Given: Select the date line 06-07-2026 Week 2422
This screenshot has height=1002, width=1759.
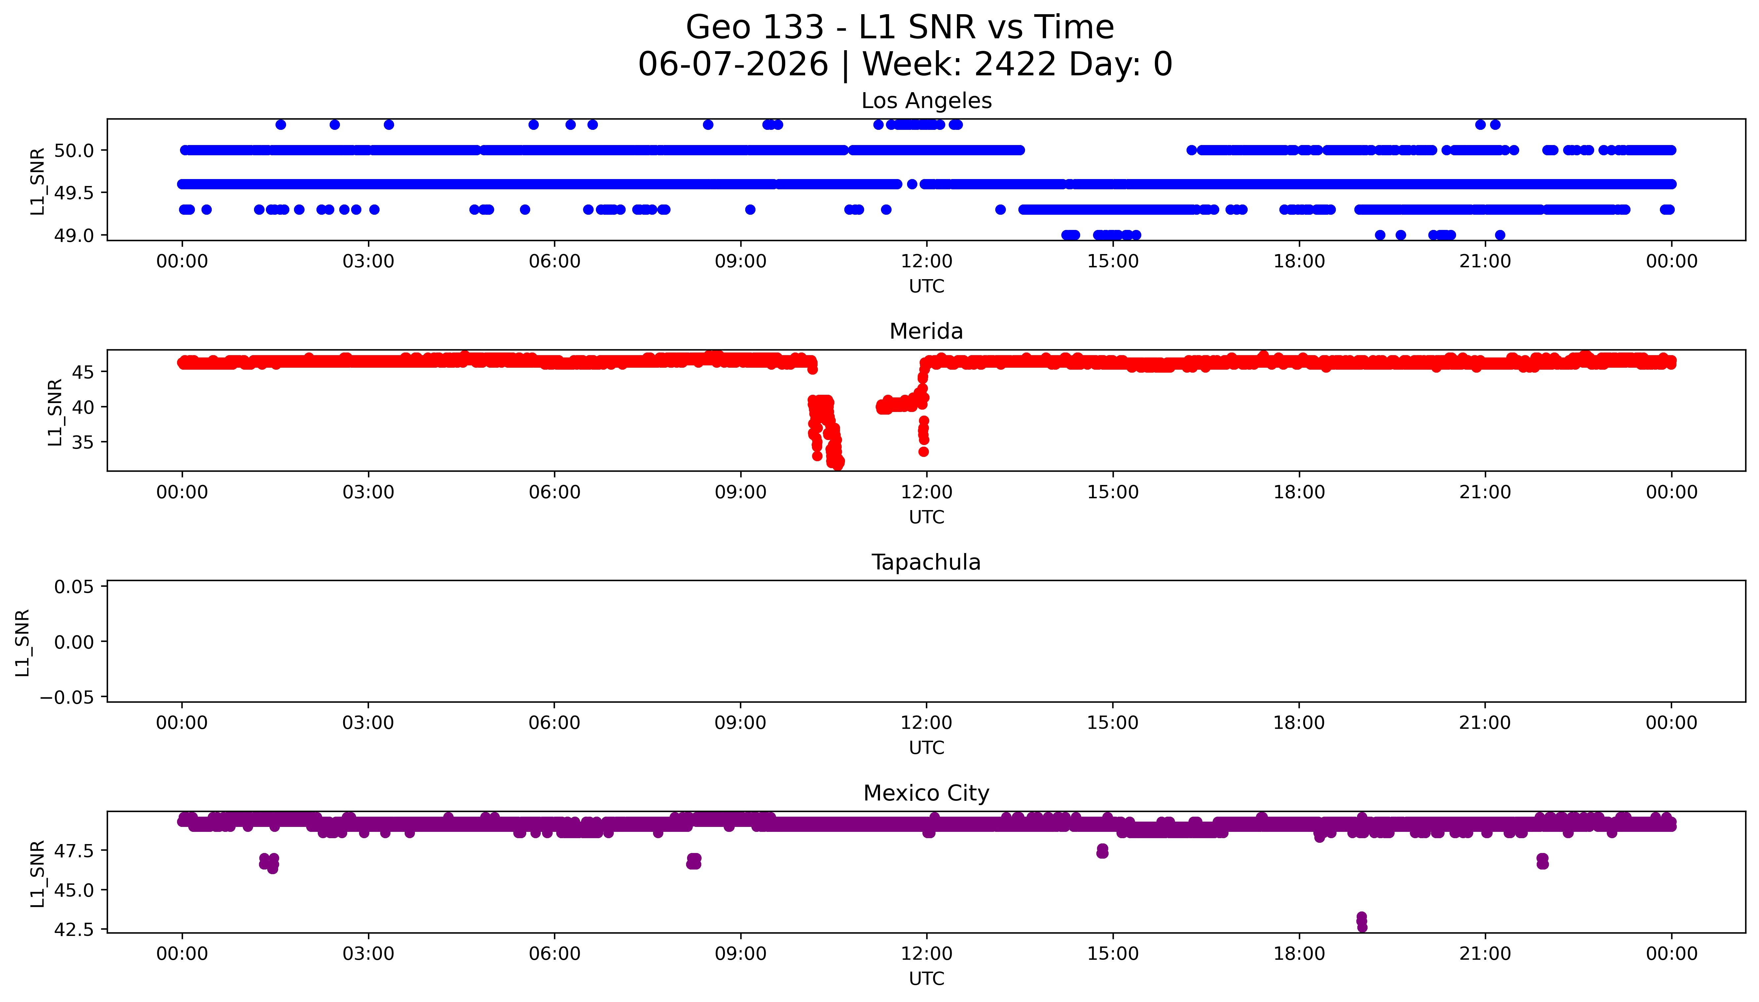Looking at the screenshot, I should click(x=905, y=64).
